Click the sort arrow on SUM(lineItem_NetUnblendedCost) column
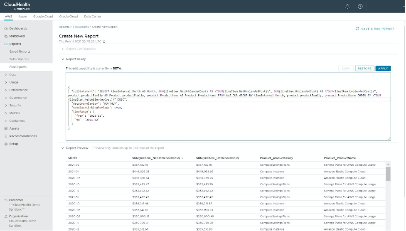The image size is (406, 231). pos(182,158)
